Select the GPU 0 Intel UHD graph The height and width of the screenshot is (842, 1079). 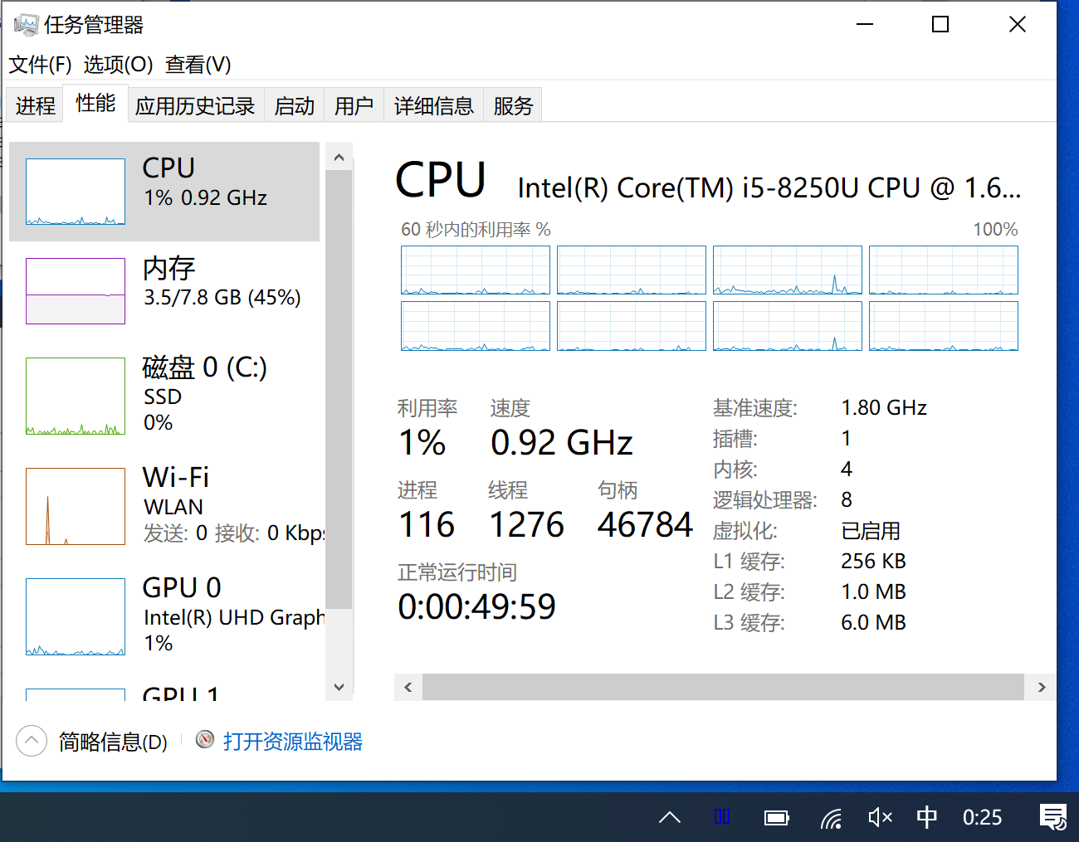[x=76, y=616]
